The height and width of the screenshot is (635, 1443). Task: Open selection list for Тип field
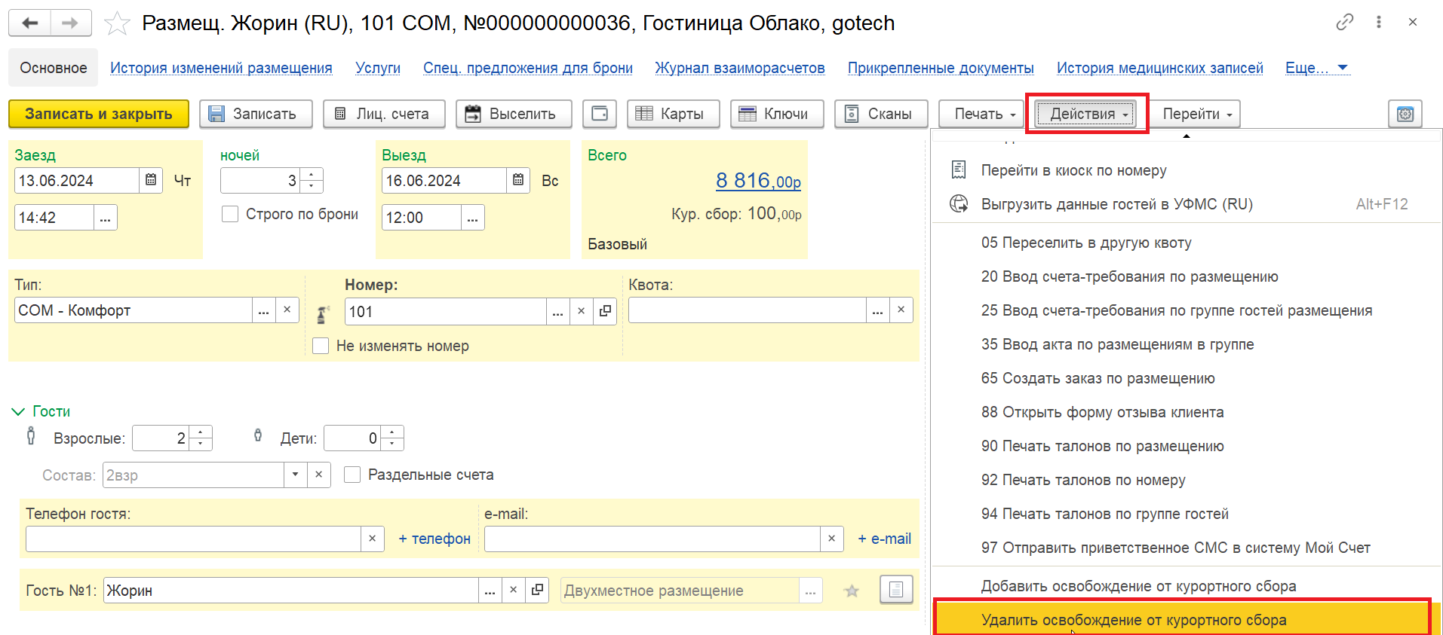[x=263, y=310]
